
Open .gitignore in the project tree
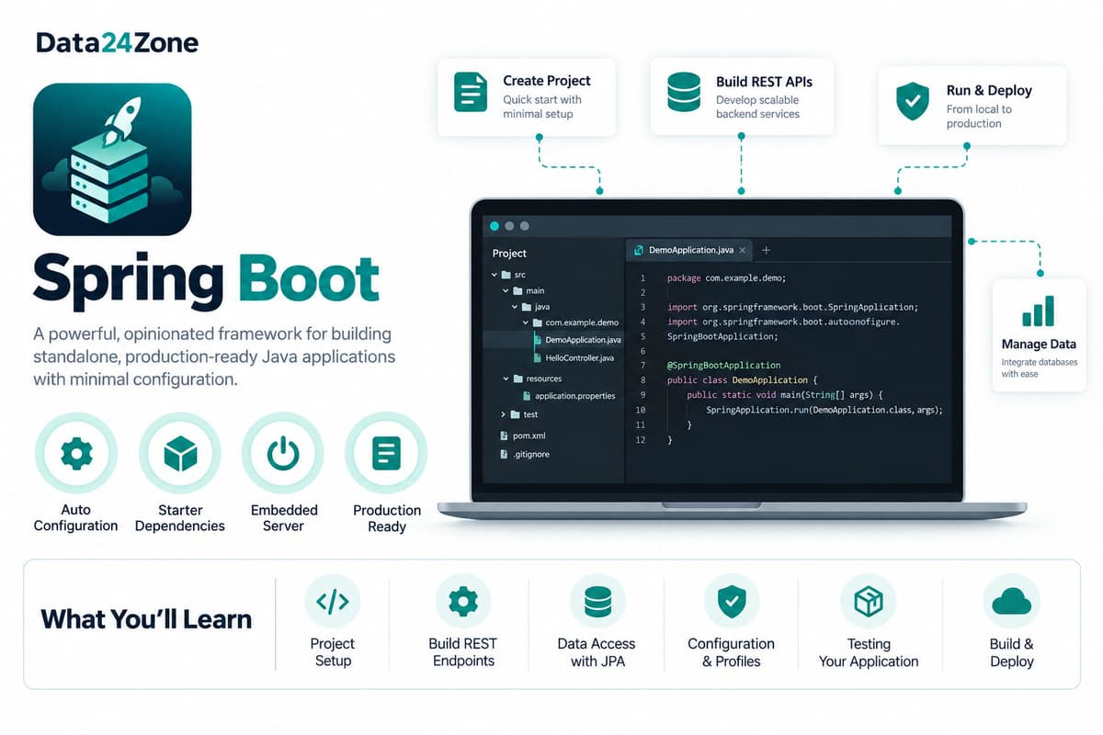point(530,454)
